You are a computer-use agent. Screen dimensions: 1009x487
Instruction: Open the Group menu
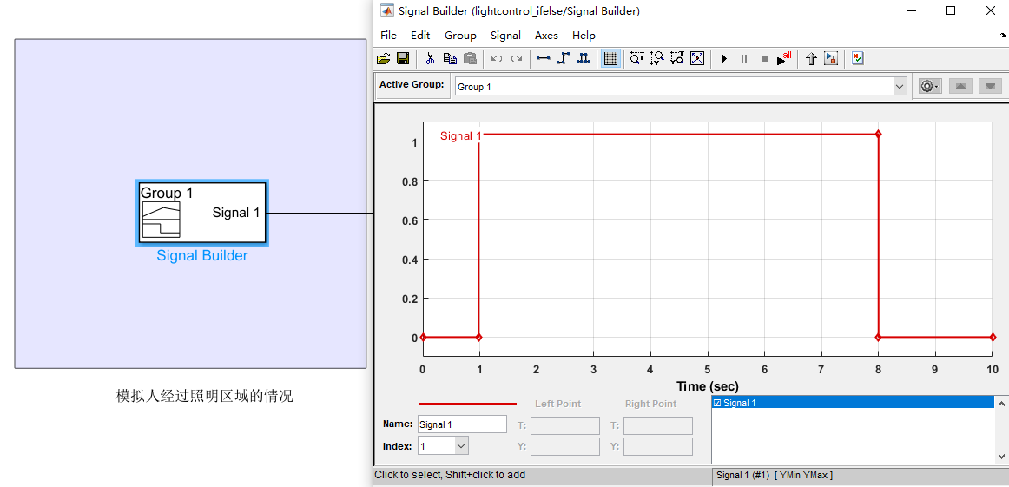461,36
